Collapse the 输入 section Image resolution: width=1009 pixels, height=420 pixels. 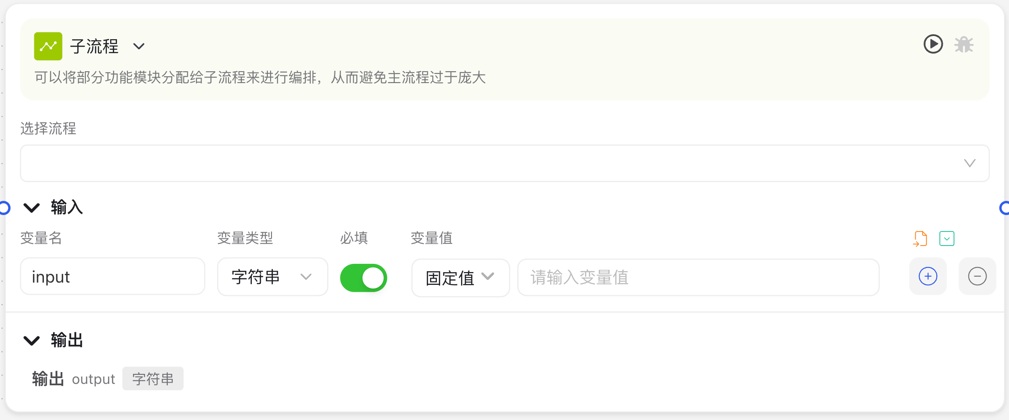click(32, 208)
